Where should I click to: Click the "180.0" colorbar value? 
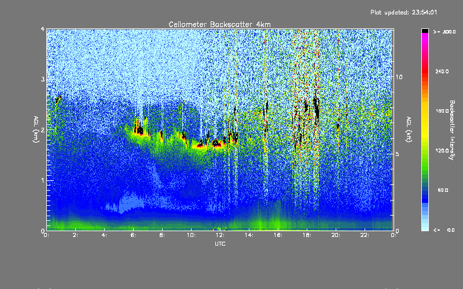[x=442, y=111]
